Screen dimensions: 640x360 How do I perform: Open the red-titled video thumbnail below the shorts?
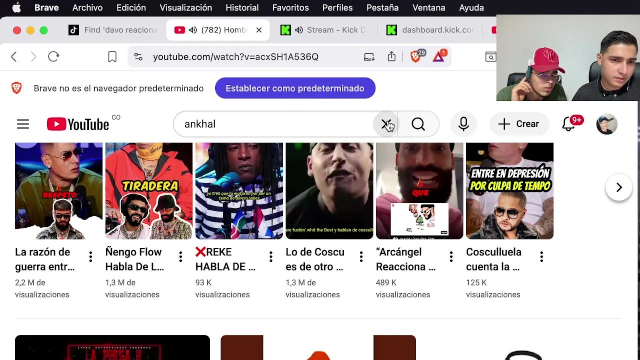(x=112, y=347)
